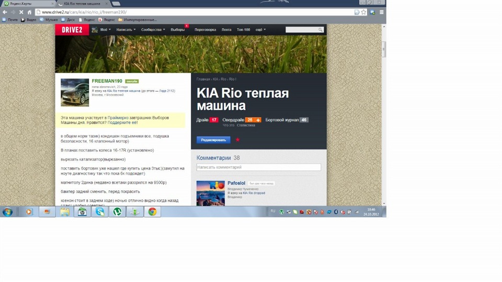Click the Rio I breadcrumb
The height and width of the screenshot is (282, 502).
(x=232, y=79)
